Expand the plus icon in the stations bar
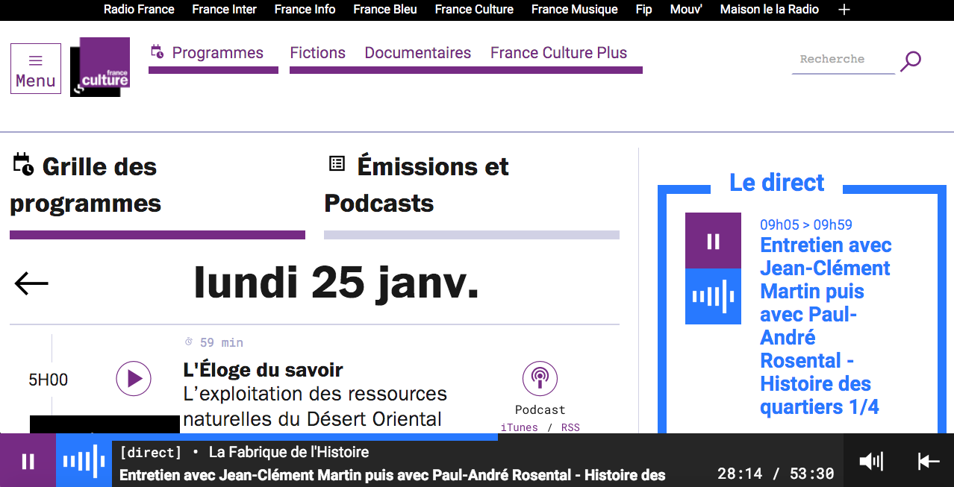The height and width of the screenshot is (487, 954). click(843, 10)
